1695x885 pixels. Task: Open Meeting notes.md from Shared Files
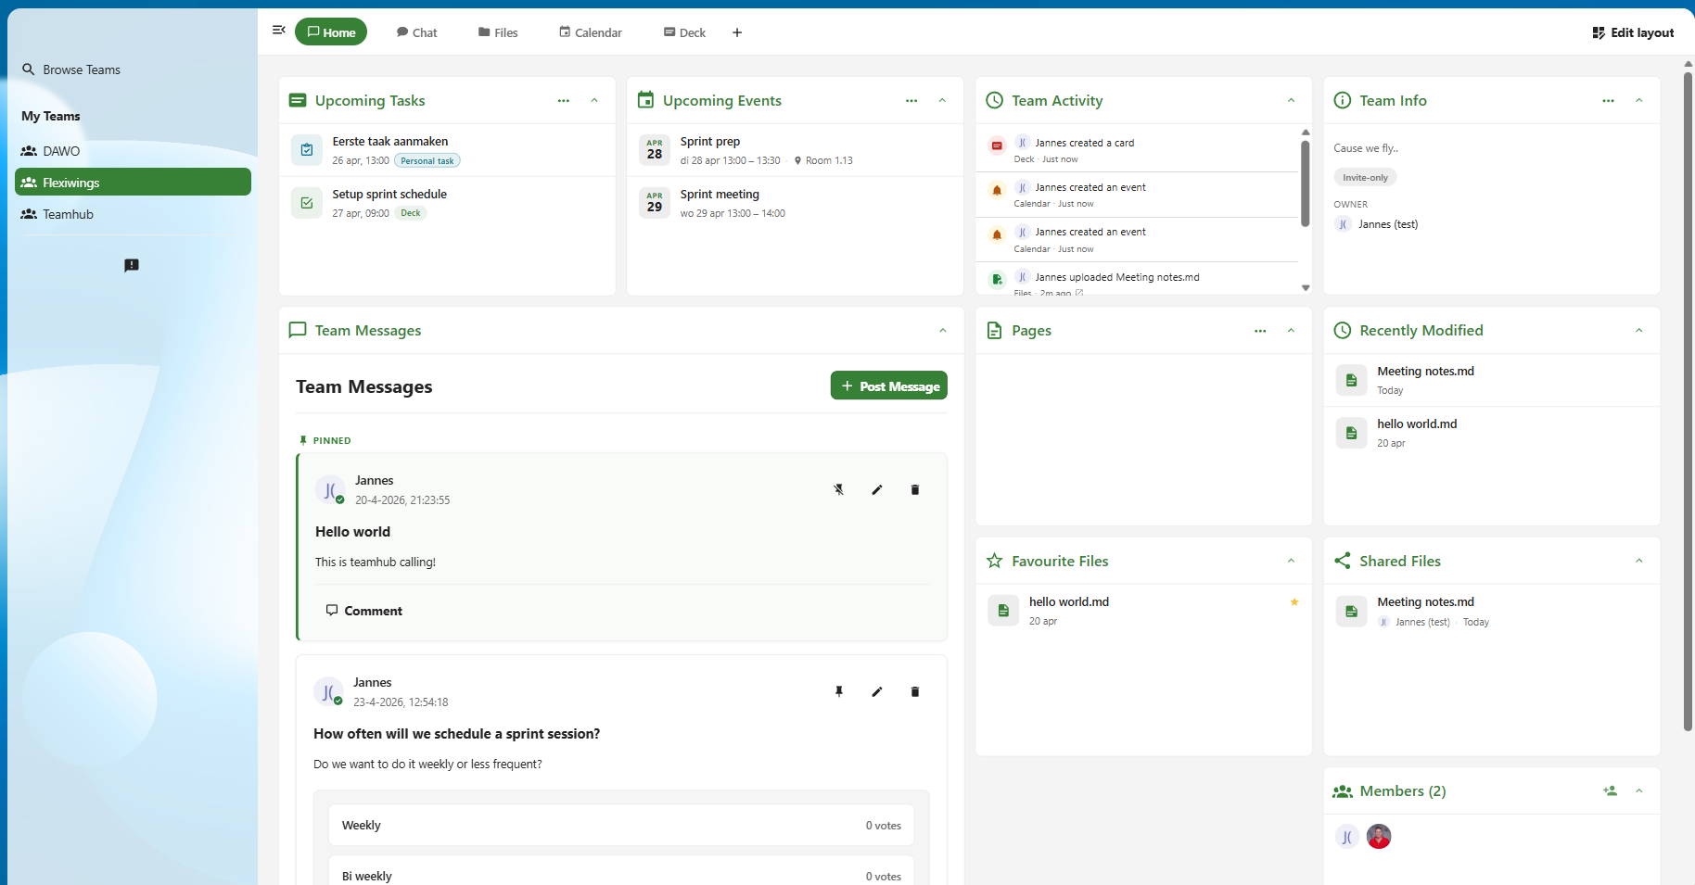(1425, 601)
